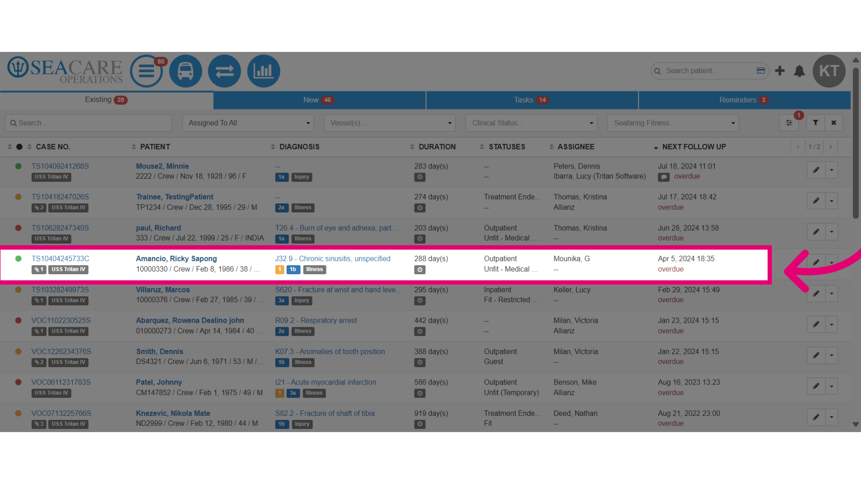861x484 pixels.
Task: Expand actions dropdown for Villaruz, Marcos row
Action: coord(831,294)
